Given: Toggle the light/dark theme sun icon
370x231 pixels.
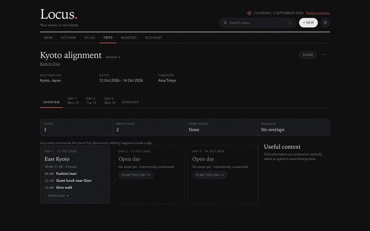Looking at the screenshot, I should click(325, 22).
